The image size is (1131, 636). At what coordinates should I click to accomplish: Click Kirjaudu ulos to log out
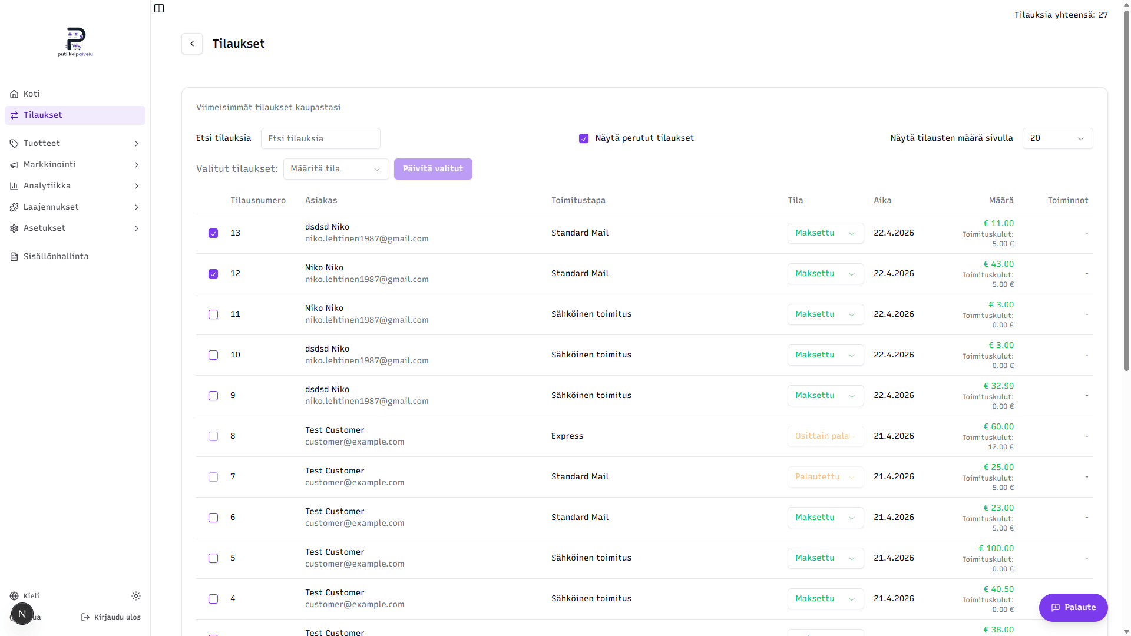click(111, 617)
